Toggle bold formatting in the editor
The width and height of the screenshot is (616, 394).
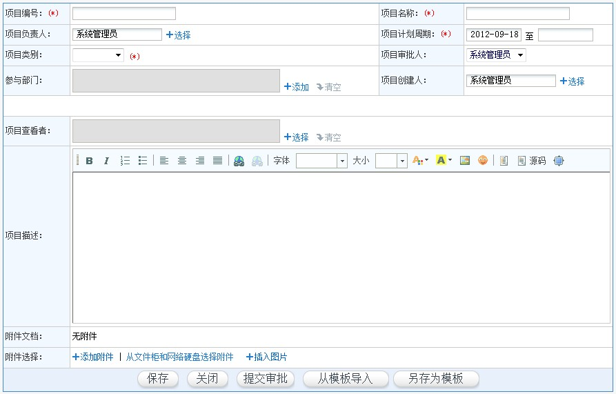[89, 161]
